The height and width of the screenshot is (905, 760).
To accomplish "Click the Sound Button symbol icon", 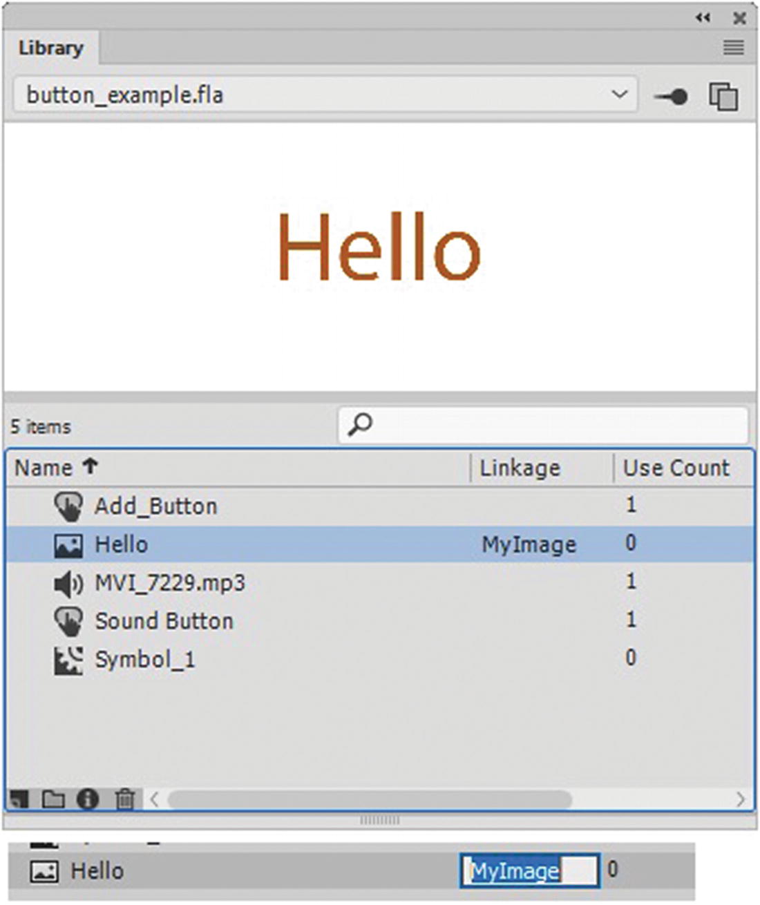I will coord(68,622).
